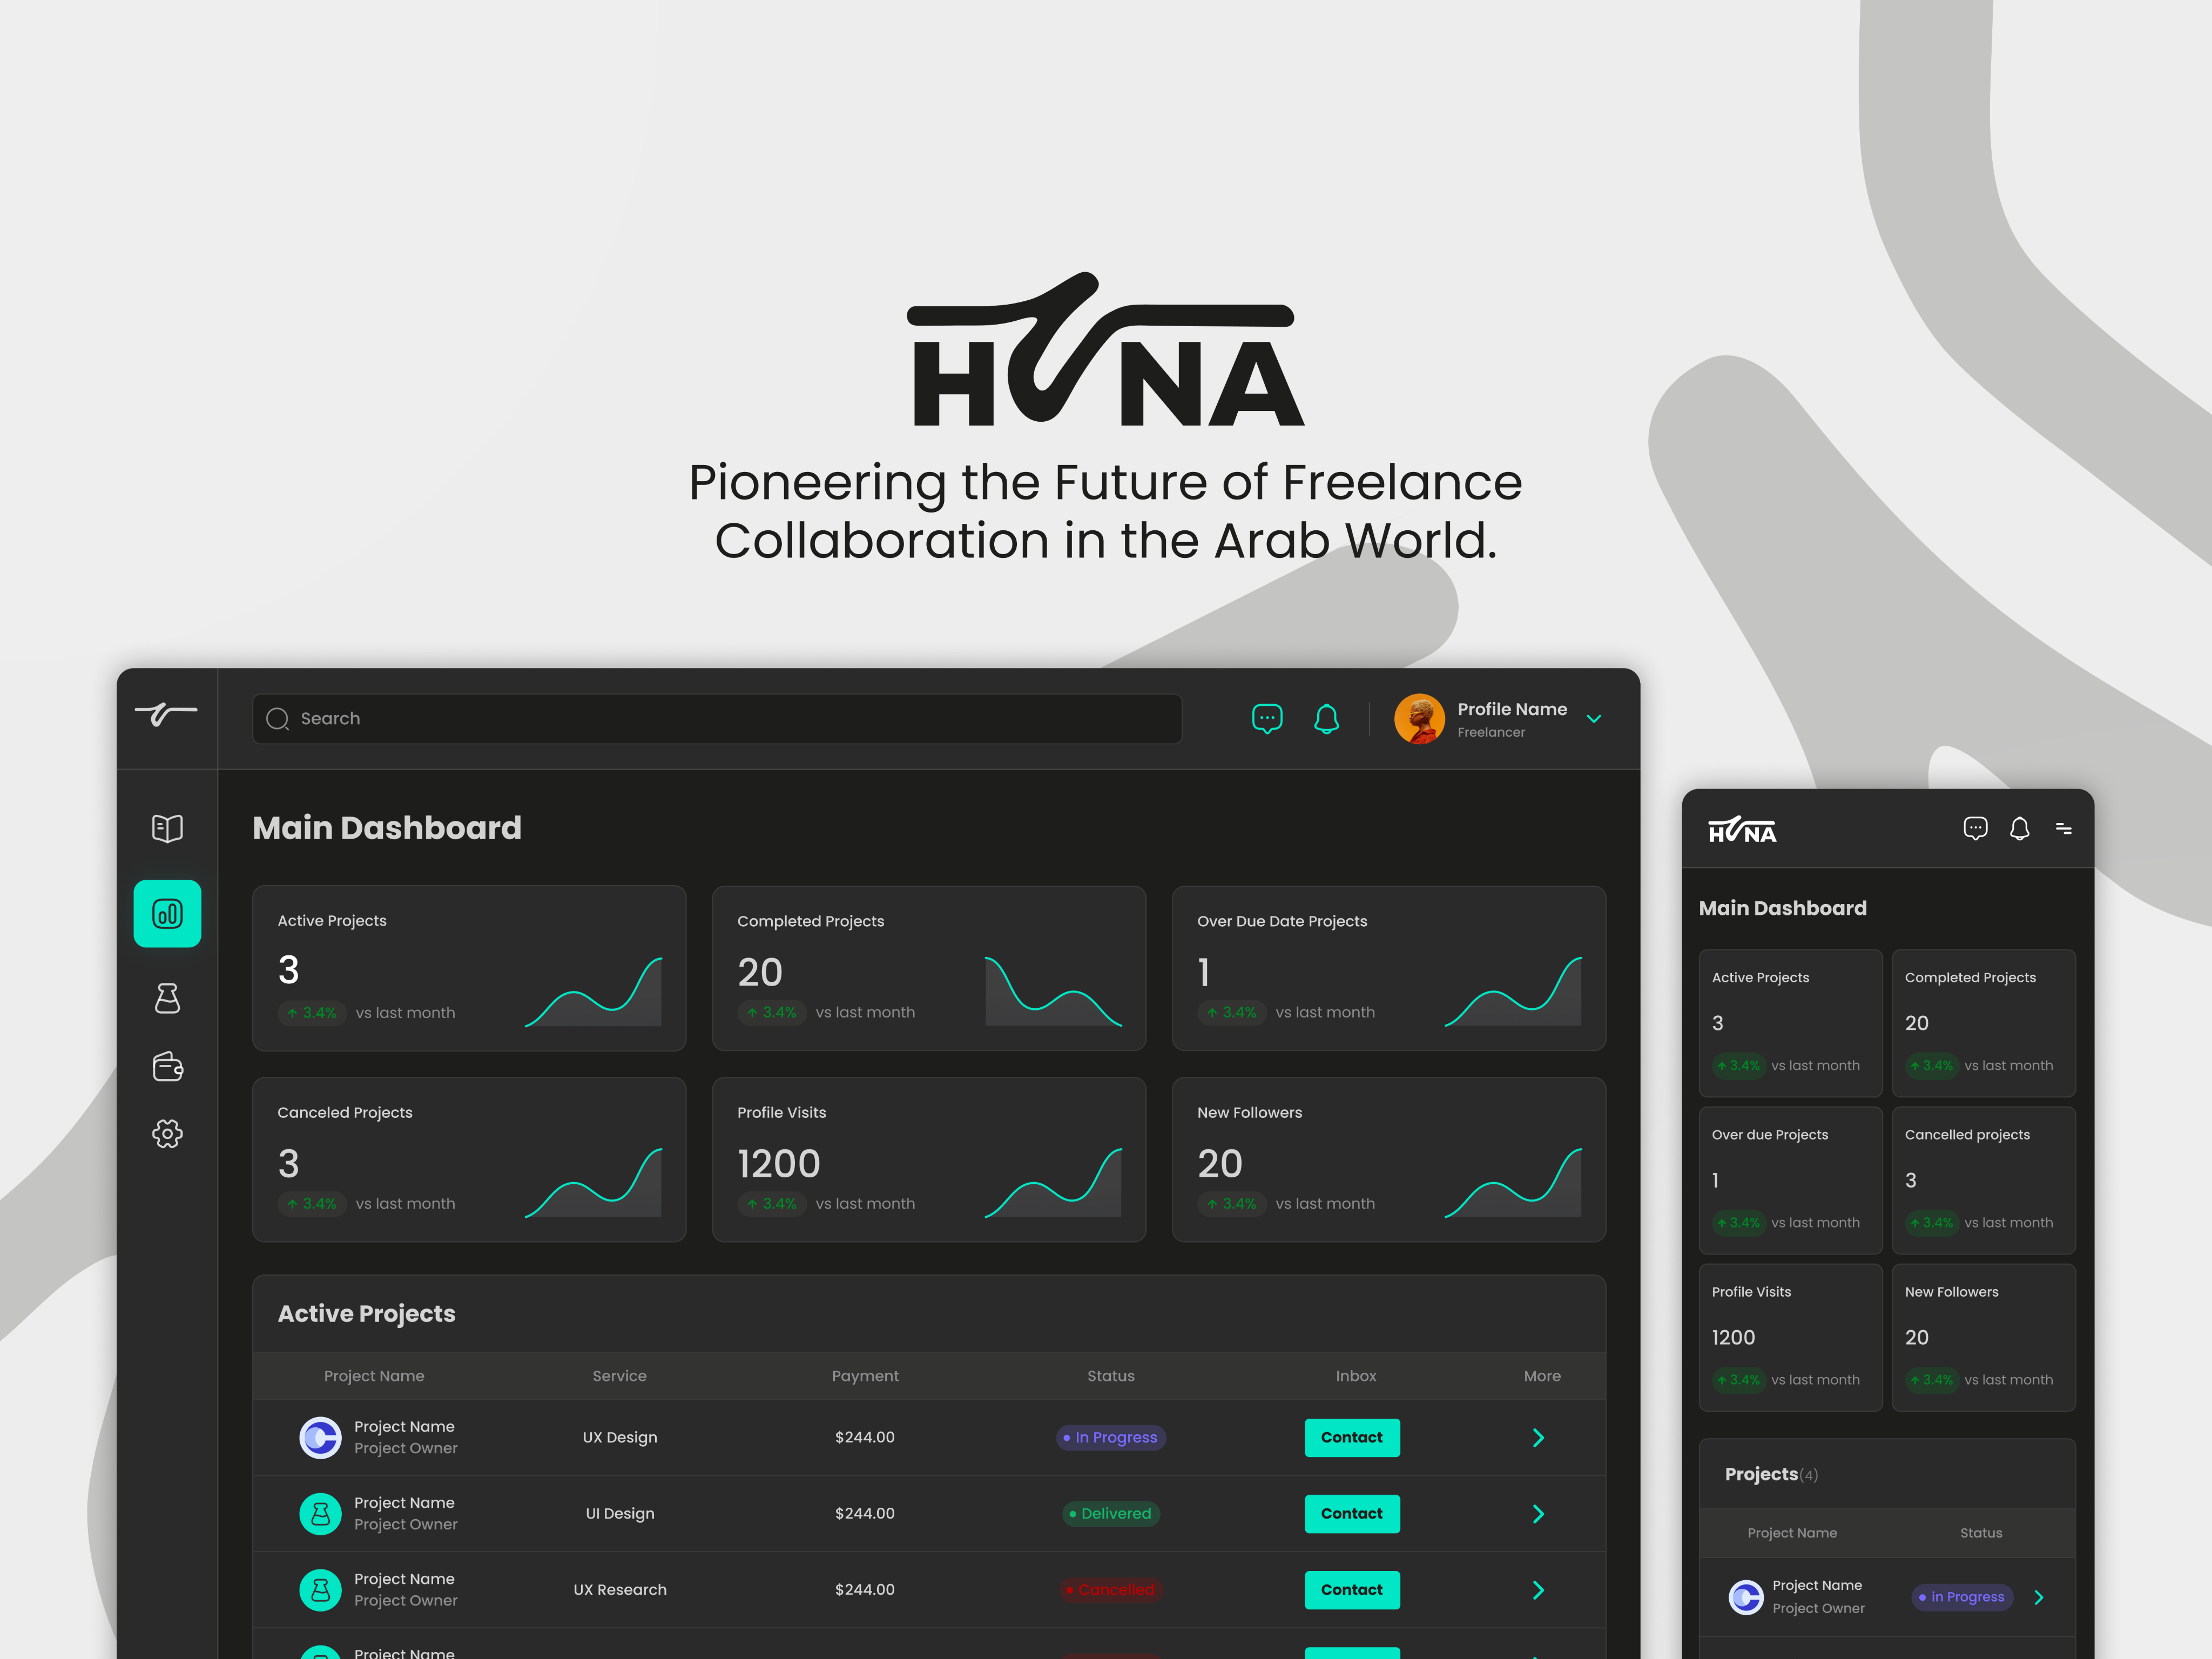Open the flask icon in sidebar

[167, 998]
